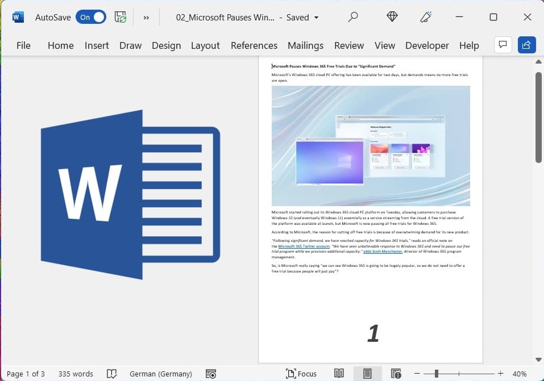Click the Microsoft 365 diamond icon
This screenshot has height=381, width=544.
click(x=392, y=16)
